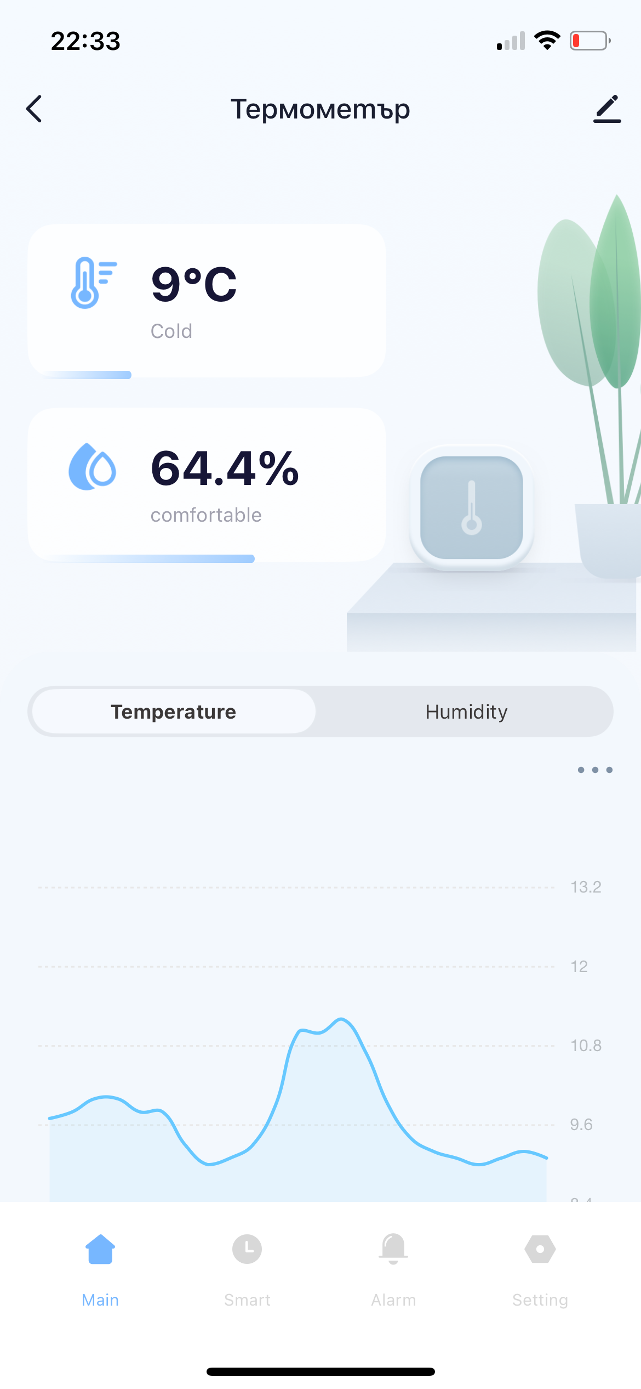Tap the edit pencil icon
Screen dimensions: 641x1389
[x=607, y=109]
